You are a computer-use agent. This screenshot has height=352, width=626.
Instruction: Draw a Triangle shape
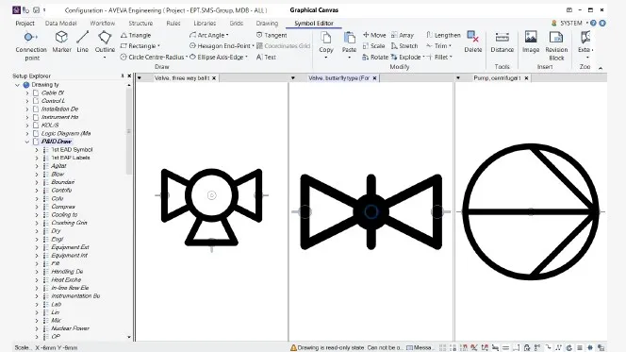pos(136,35)
